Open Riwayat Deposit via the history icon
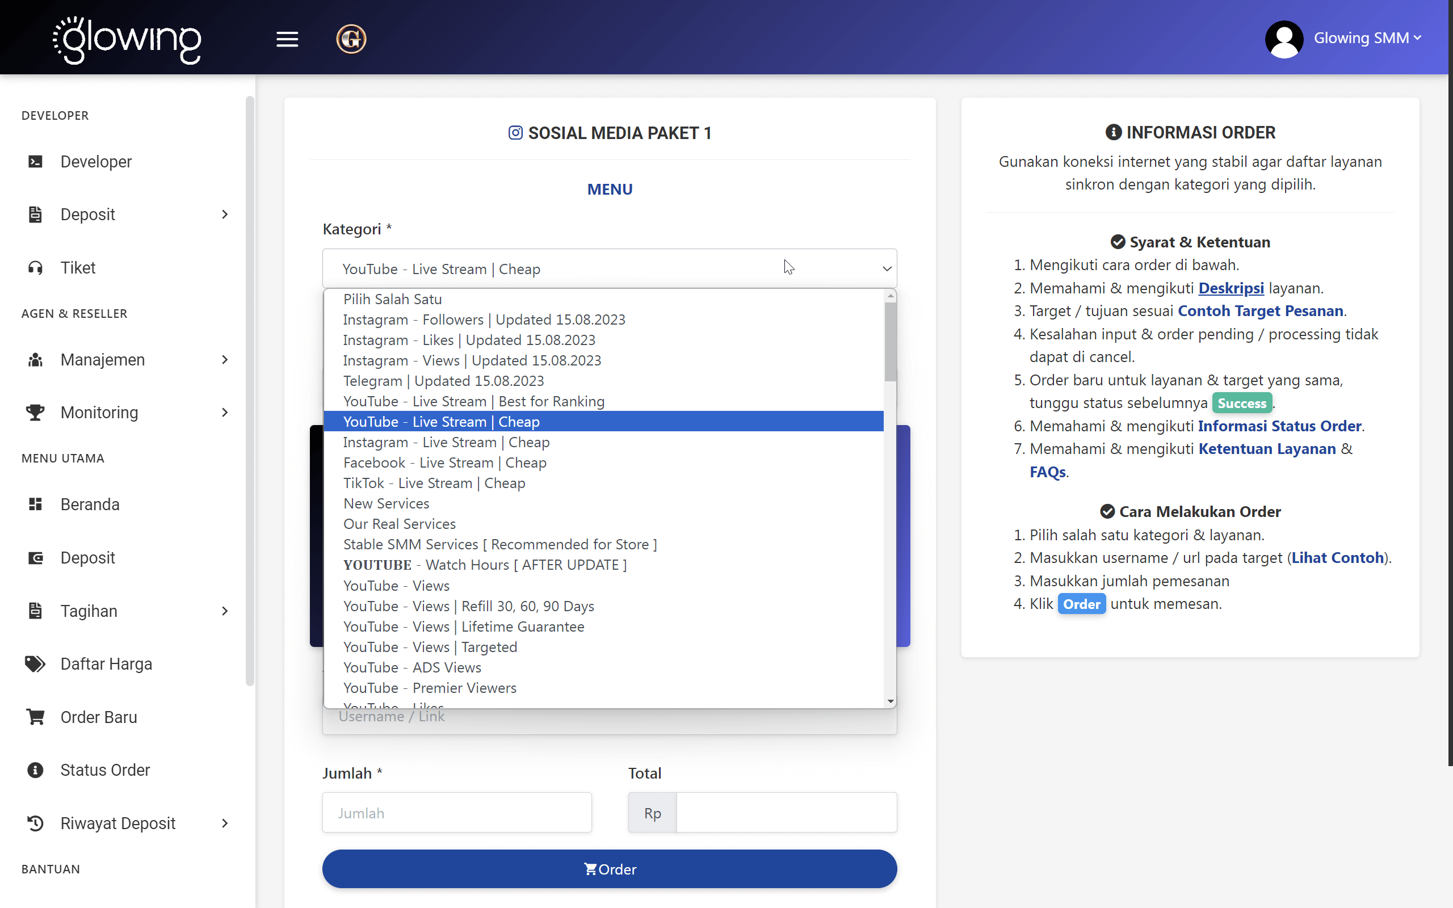The width and height of the screenshot is (1453, 908). (x=34, y=823)
